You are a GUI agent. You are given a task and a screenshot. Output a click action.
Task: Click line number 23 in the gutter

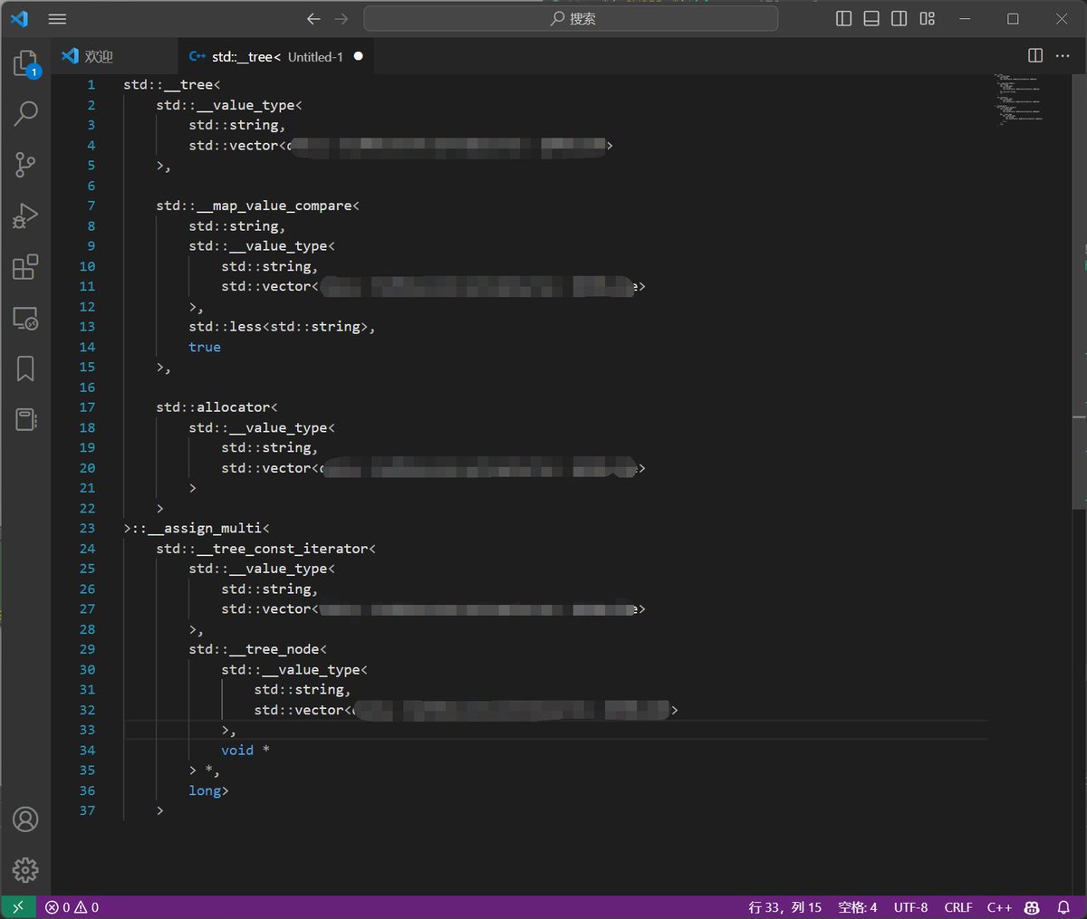[87, 528]
